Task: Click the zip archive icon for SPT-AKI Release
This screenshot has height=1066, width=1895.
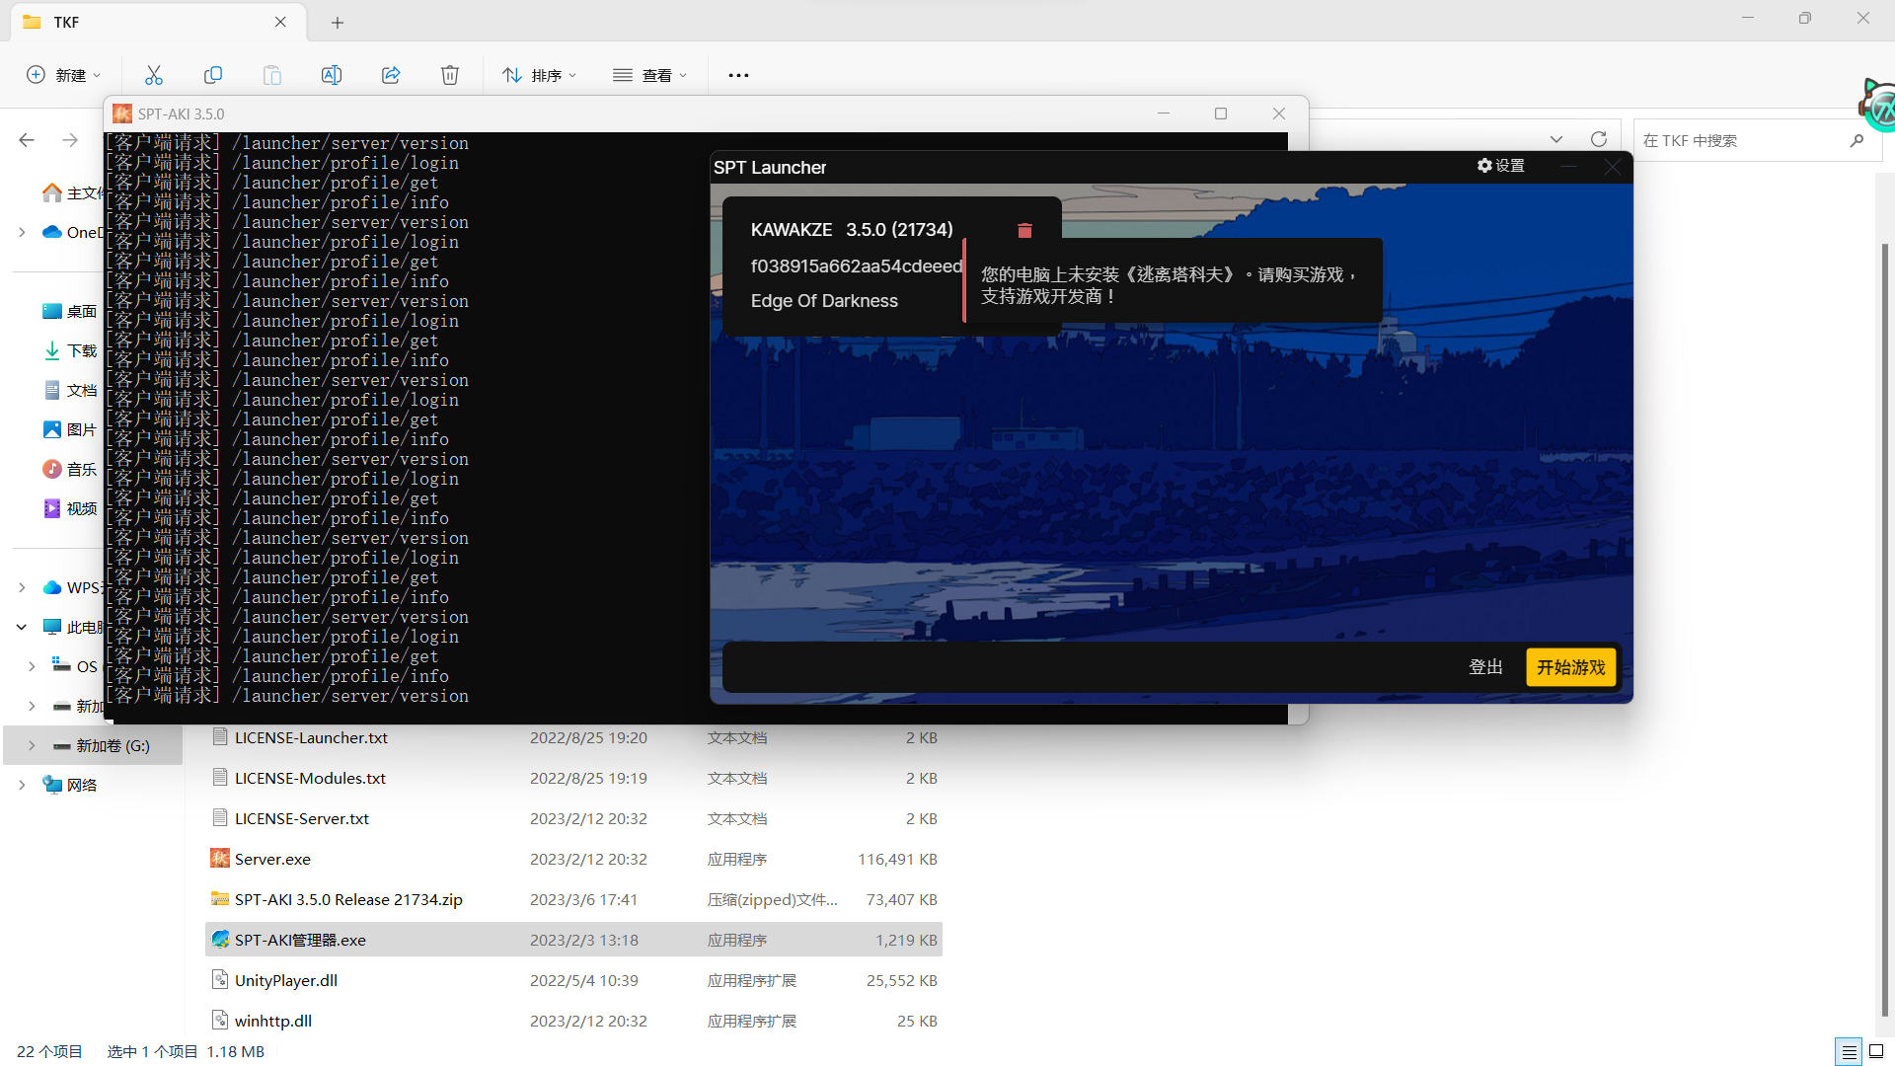Action: (220, 899)
